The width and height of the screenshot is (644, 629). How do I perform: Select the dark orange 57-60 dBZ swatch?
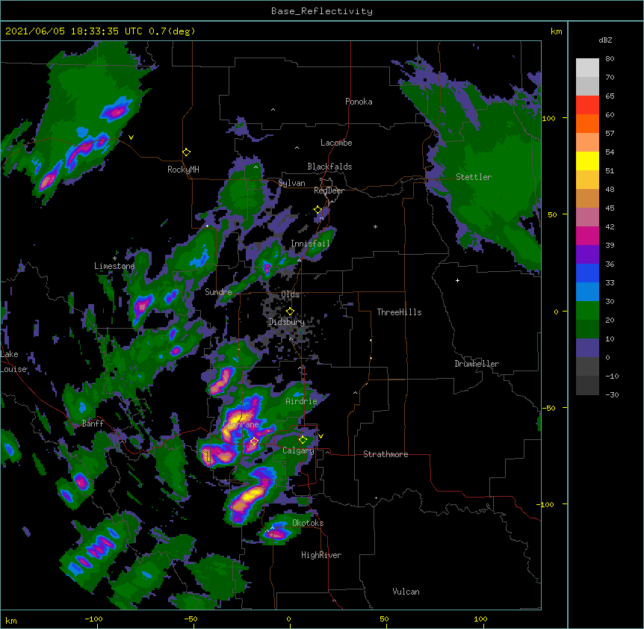[587, 123]
